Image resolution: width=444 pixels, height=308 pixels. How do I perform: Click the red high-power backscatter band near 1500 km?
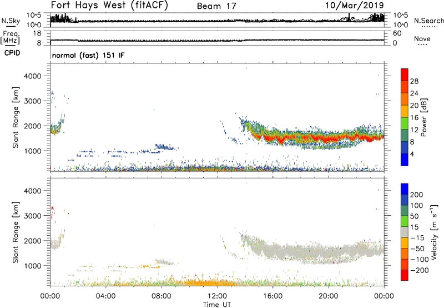(x=320, y=138)
